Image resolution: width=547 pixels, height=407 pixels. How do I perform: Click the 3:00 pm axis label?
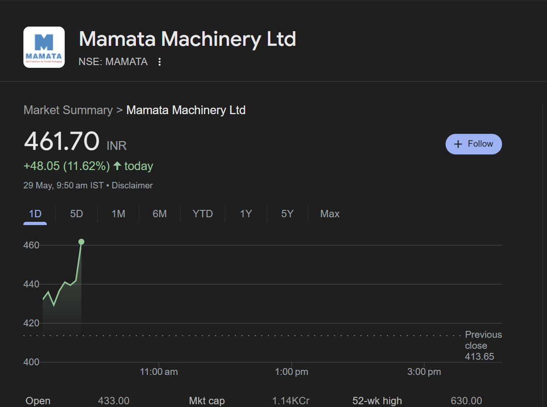click(x=424, y=372)
